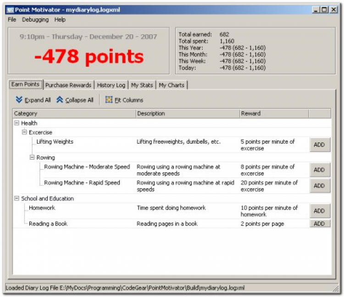Viewport: 344px width, 297px height.
Task: Click description 'Reading pages in a book'
Action: [167, 224]
